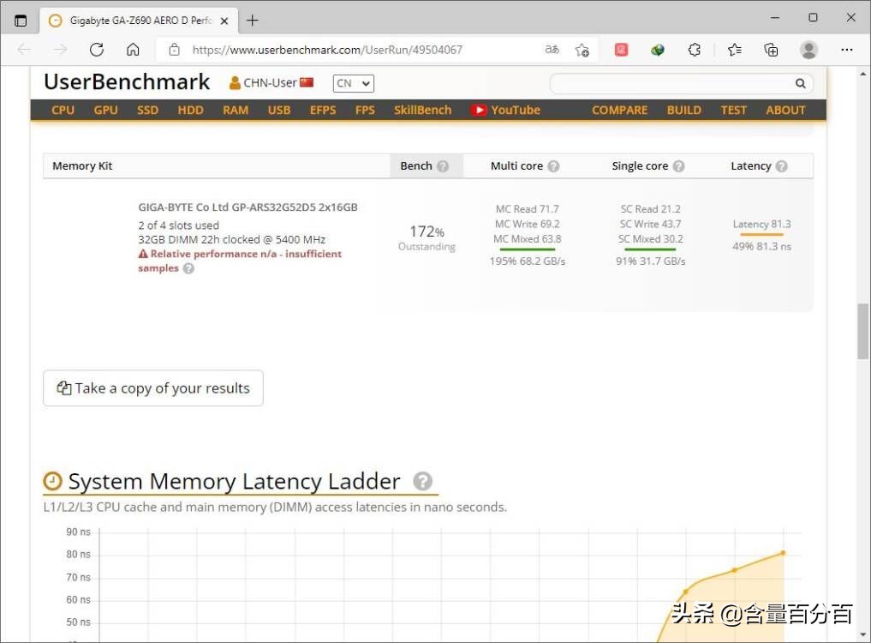The height and width of the screenshot is (643, 871).
Task: Click inside the search input field
Action: [677, 83]
